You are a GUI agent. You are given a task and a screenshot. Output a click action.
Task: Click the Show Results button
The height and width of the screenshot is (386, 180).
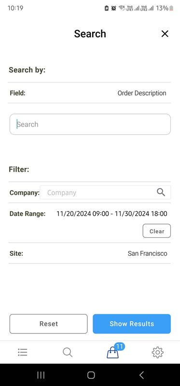132,324
